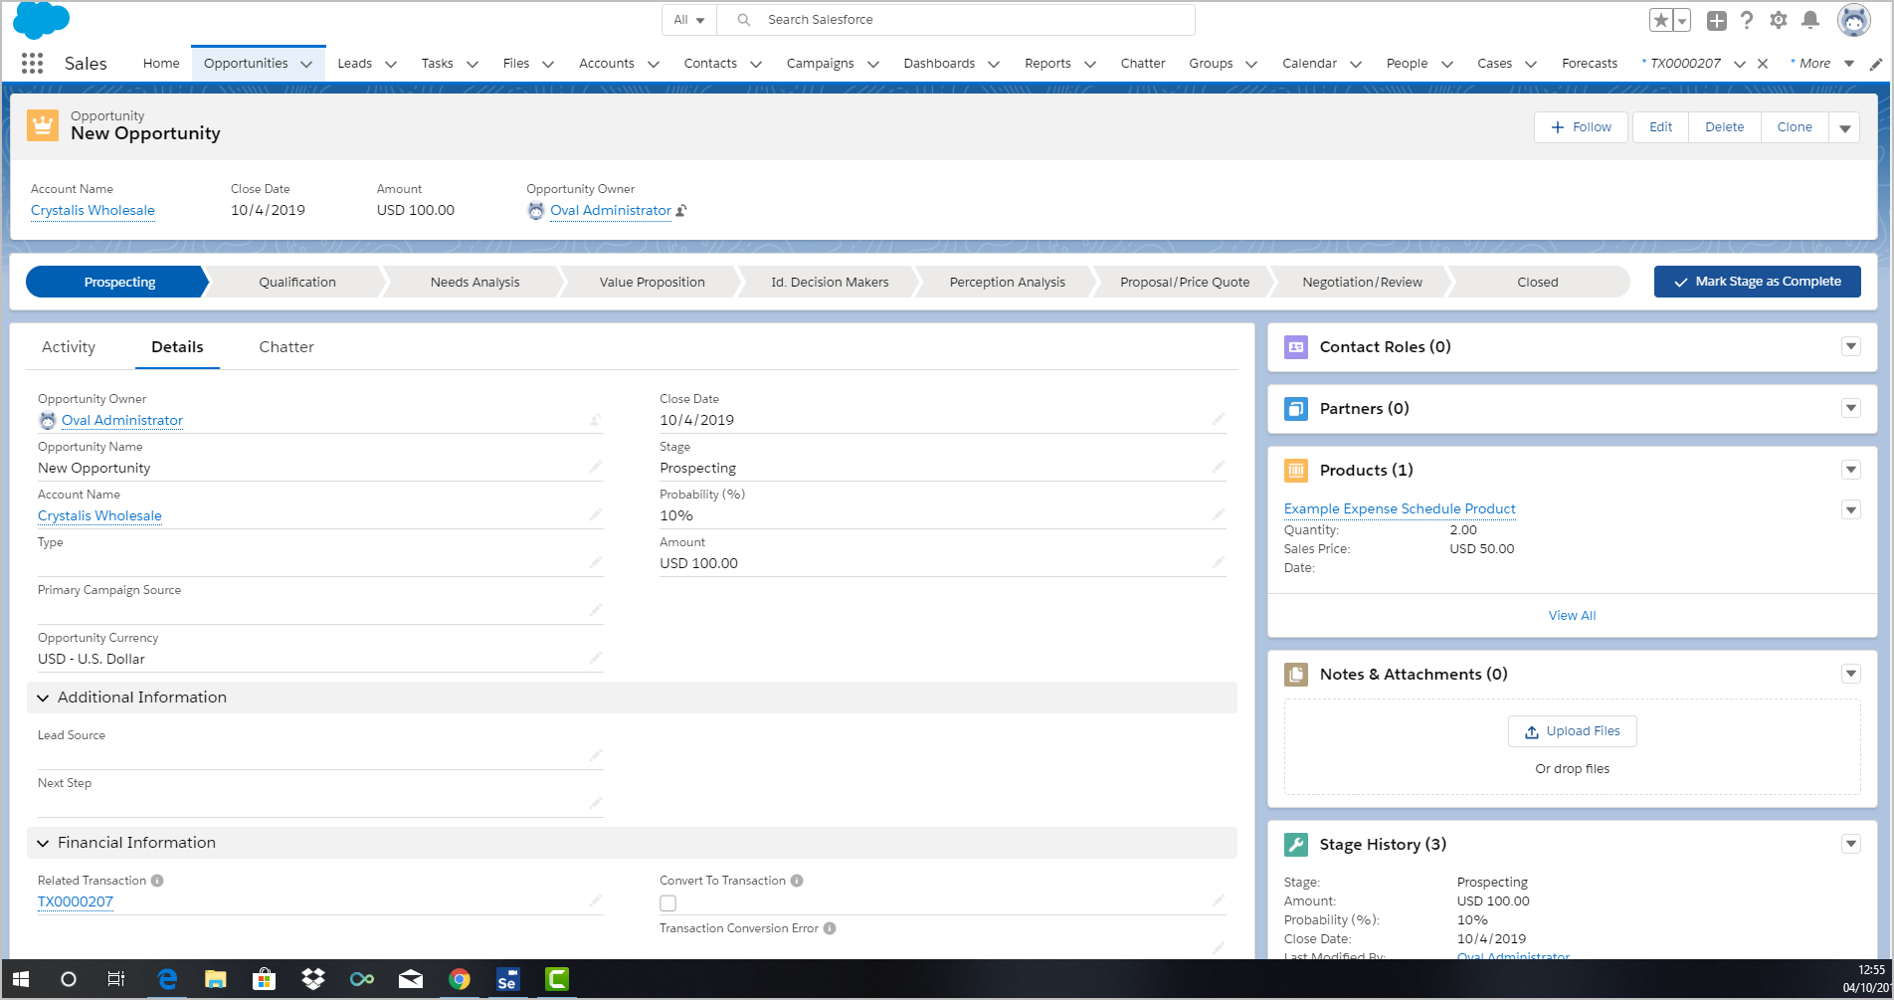Open the Forecasts tab

pos(1590,64)
